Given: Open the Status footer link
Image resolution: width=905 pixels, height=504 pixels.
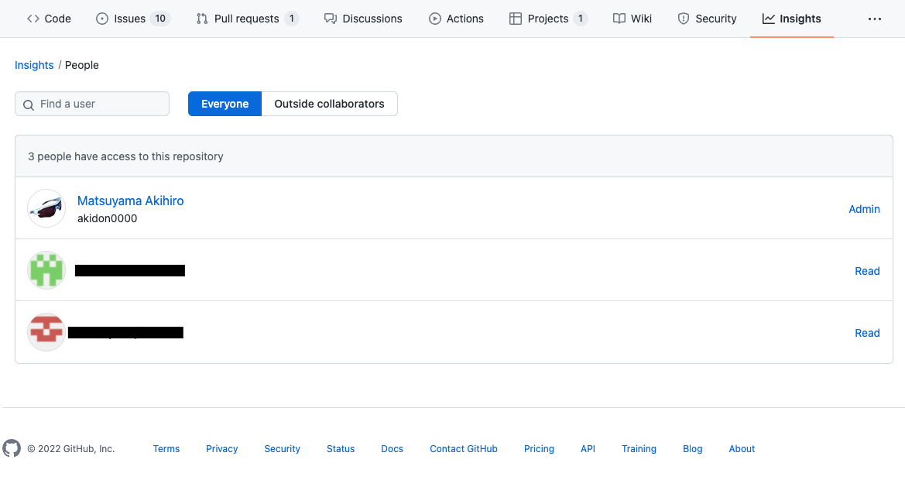Looking at the screenshot, I should tap(341, 448).
